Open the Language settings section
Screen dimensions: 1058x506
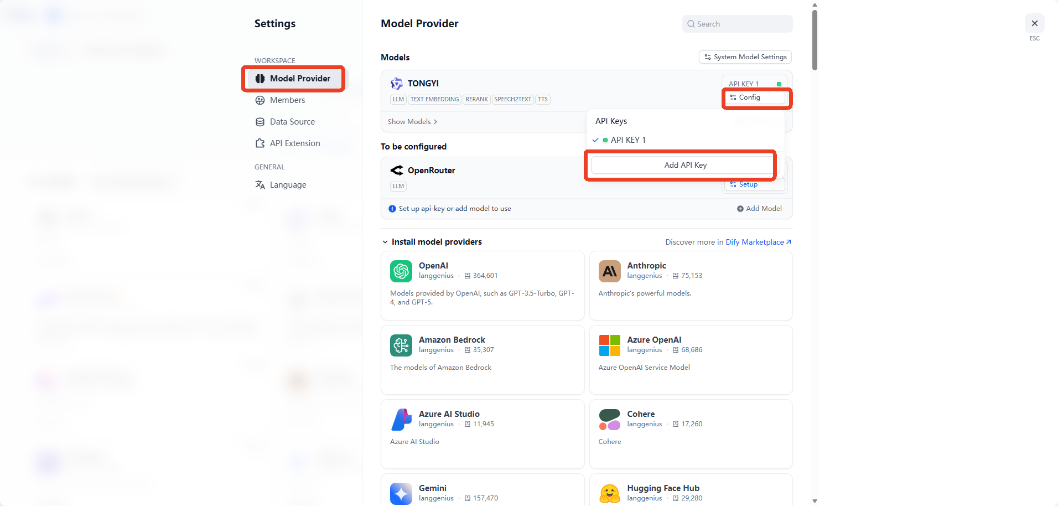[288, 185]
